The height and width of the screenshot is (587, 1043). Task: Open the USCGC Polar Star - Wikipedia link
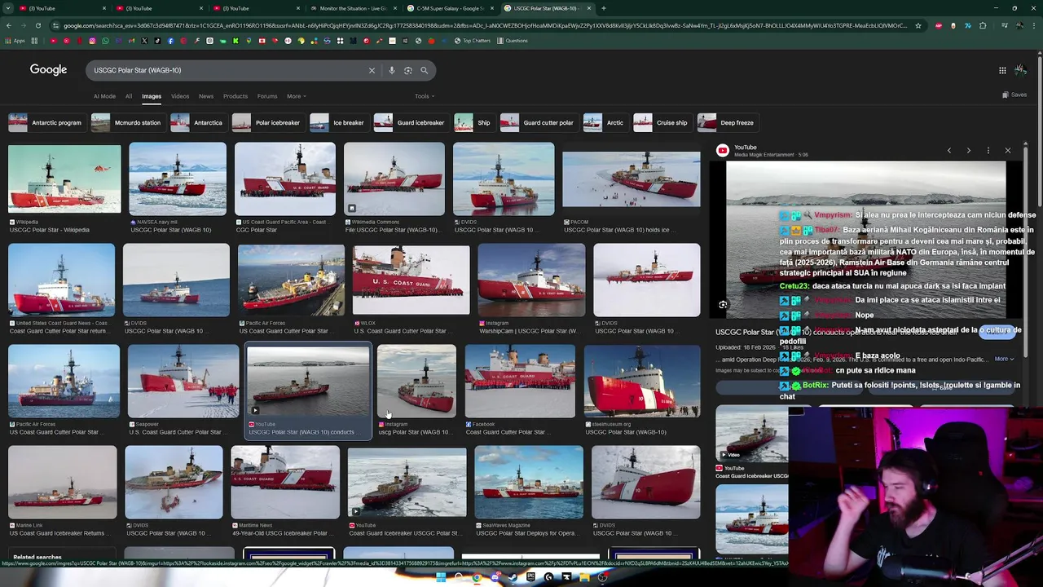pyautogui.click(x=50, y=230)
